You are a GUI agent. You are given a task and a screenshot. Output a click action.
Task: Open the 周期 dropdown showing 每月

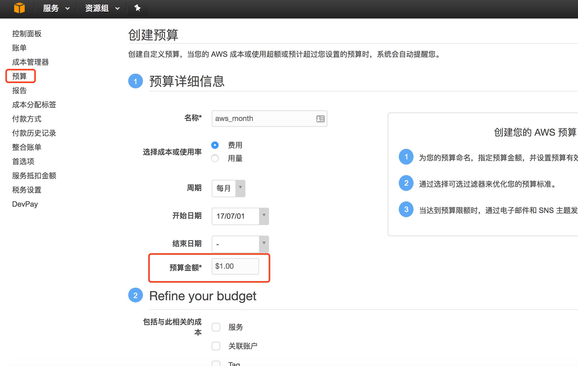[228, 188]
